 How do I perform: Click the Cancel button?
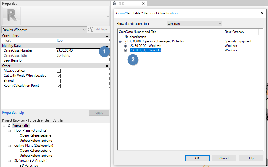[224, 158]
